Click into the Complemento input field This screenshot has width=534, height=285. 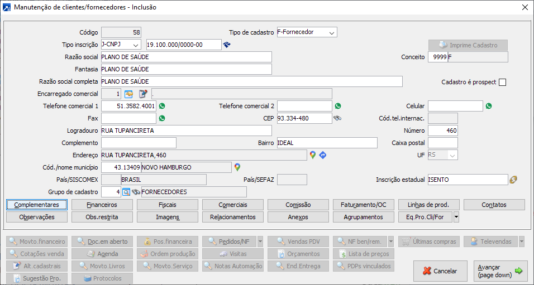click(139, 143)
